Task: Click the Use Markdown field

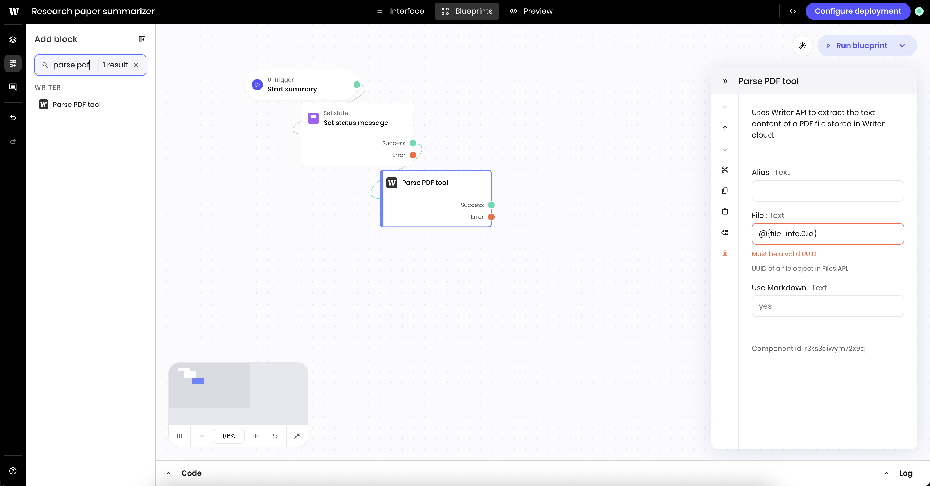Action: click(827, 306)
